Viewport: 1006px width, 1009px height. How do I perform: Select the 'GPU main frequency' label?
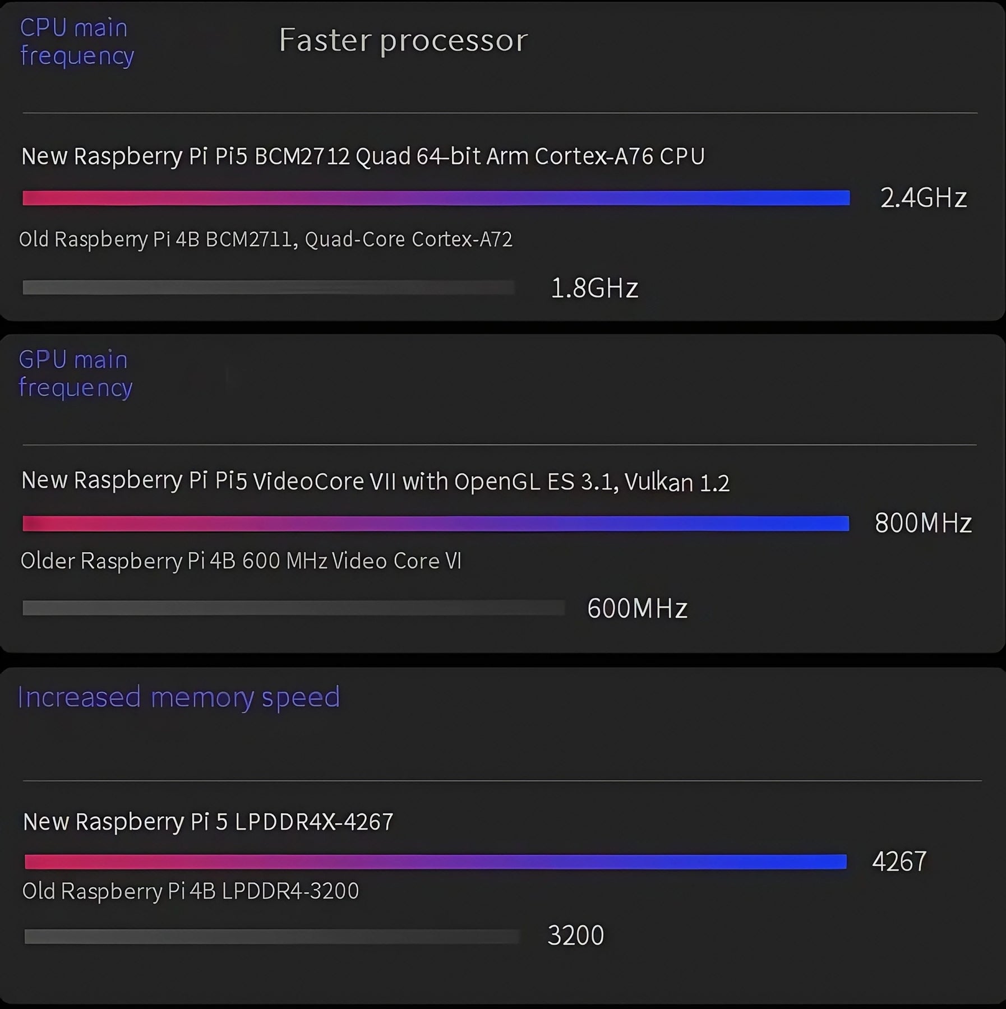click(75, 374)
